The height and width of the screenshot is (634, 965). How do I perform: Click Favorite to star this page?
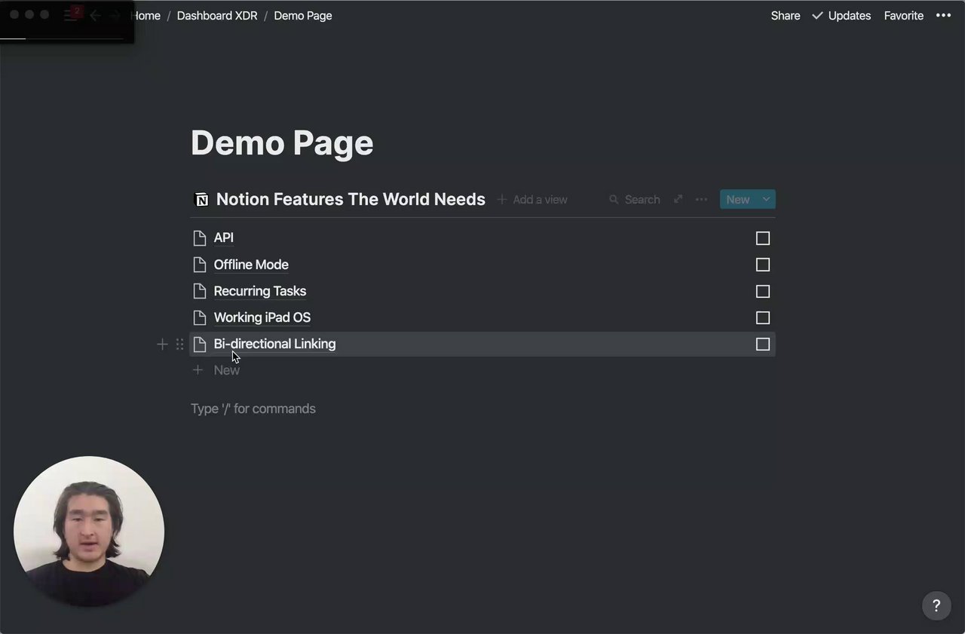pyautogui.click(x=904, y=15)
